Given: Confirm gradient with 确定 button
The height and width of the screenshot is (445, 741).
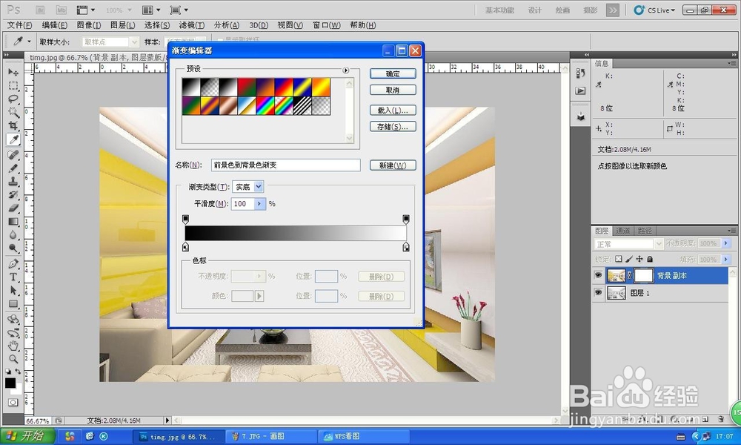Looking at the screenshot, I should click(393, 73).
